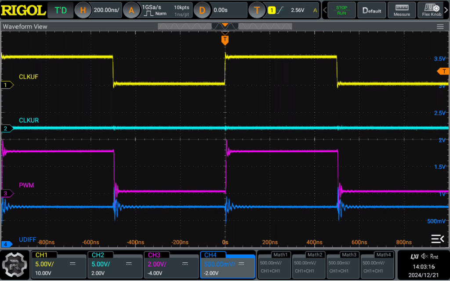
Task: Select the Math1 tab
Action: point(280,254)
